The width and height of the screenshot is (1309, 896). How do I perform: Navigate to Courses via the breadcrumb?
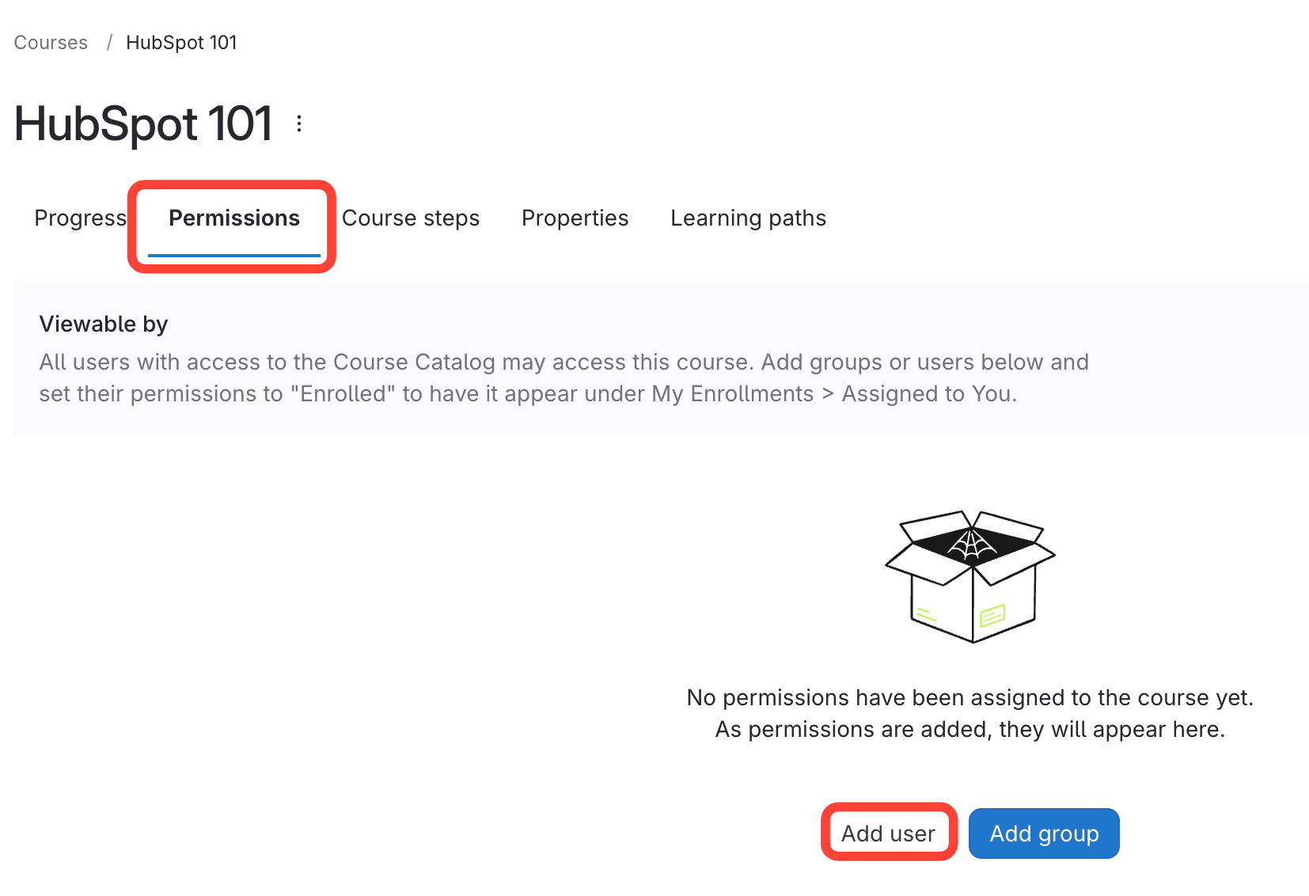pos(51,43)
